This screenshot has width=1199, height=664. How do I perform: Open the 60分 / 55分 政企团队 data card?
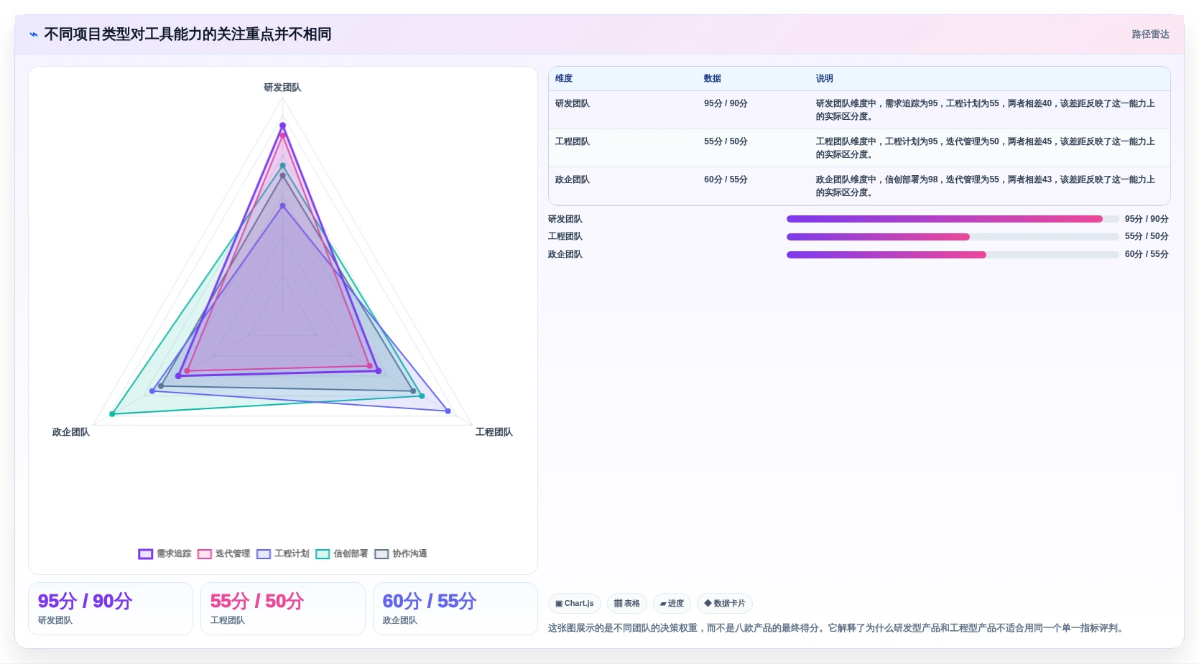[455, 609]
